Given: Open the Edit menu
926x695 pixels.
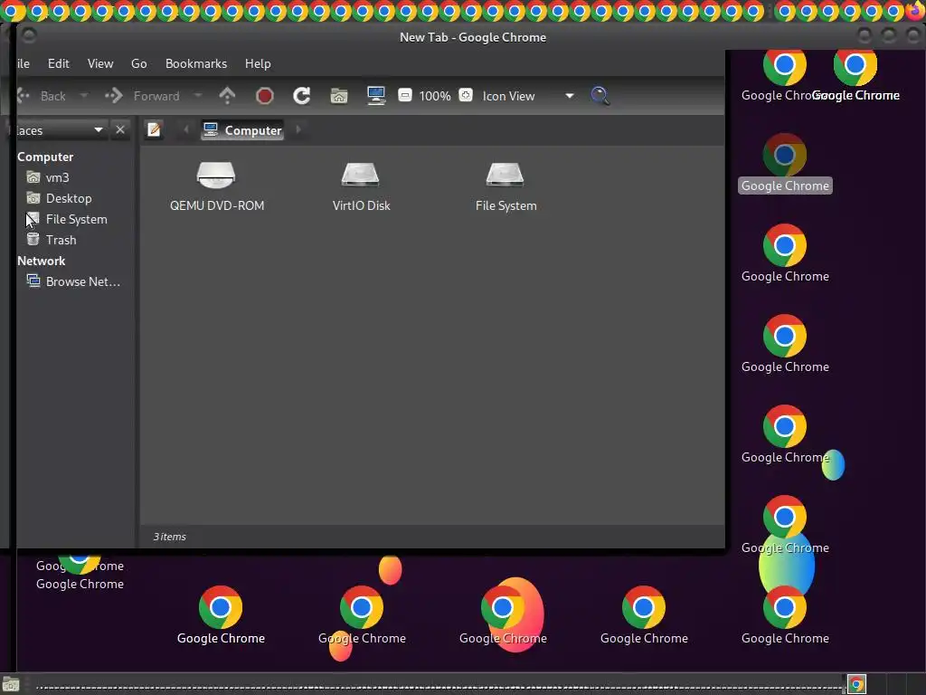Looking at the screenshot, I should coord(59,63).
